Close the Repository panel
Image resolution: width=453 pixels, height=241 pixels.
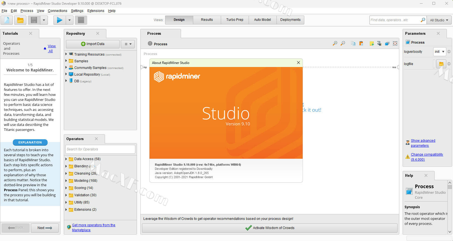click(x=98, y=33)
